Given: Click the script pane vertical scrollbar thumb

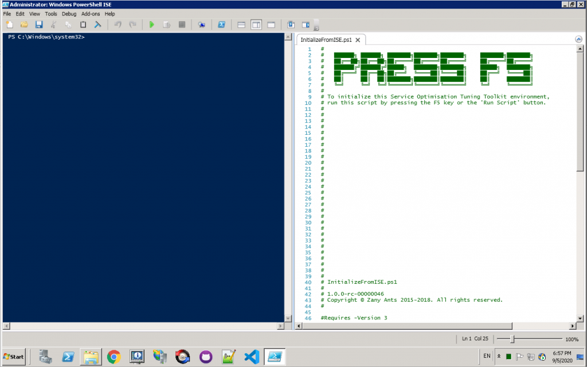Looking at the screenshot, I should point(580,112).
